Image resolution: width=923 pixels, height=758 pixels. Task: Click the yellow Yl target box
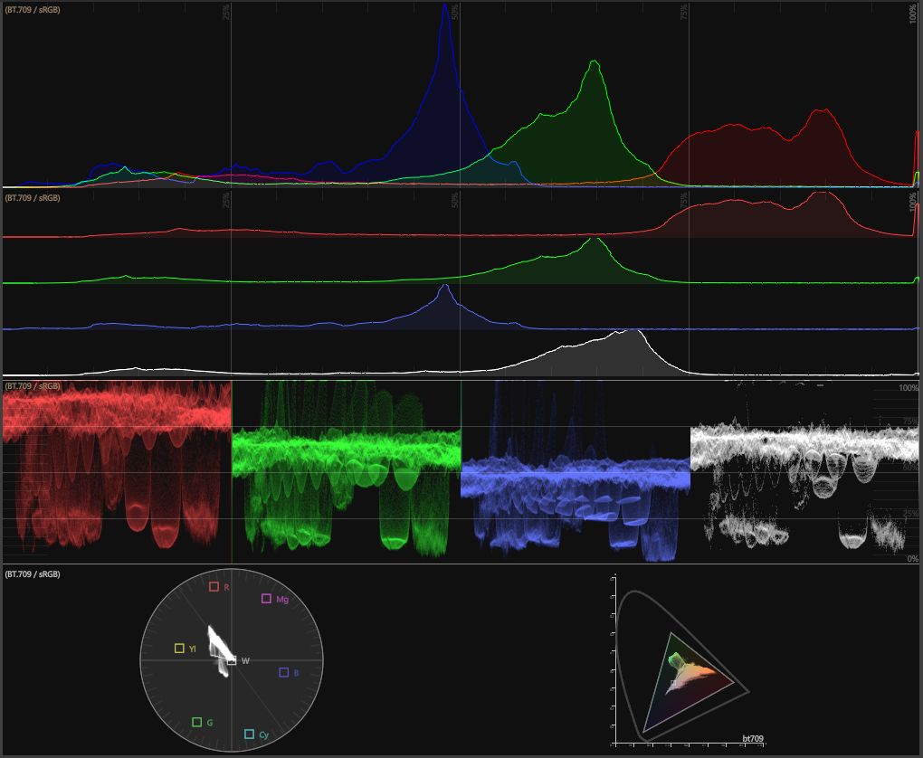point(180,649)
